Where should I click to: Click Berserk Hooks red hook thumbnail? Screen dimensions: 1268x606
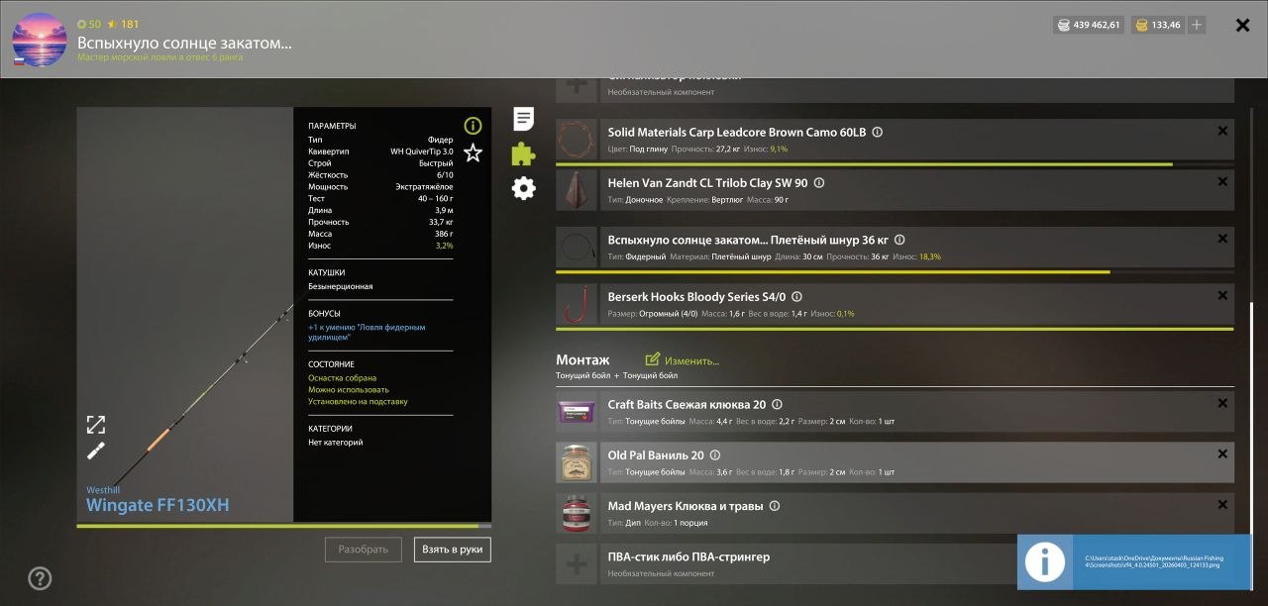pyautogui.click(x=576, y=304)
